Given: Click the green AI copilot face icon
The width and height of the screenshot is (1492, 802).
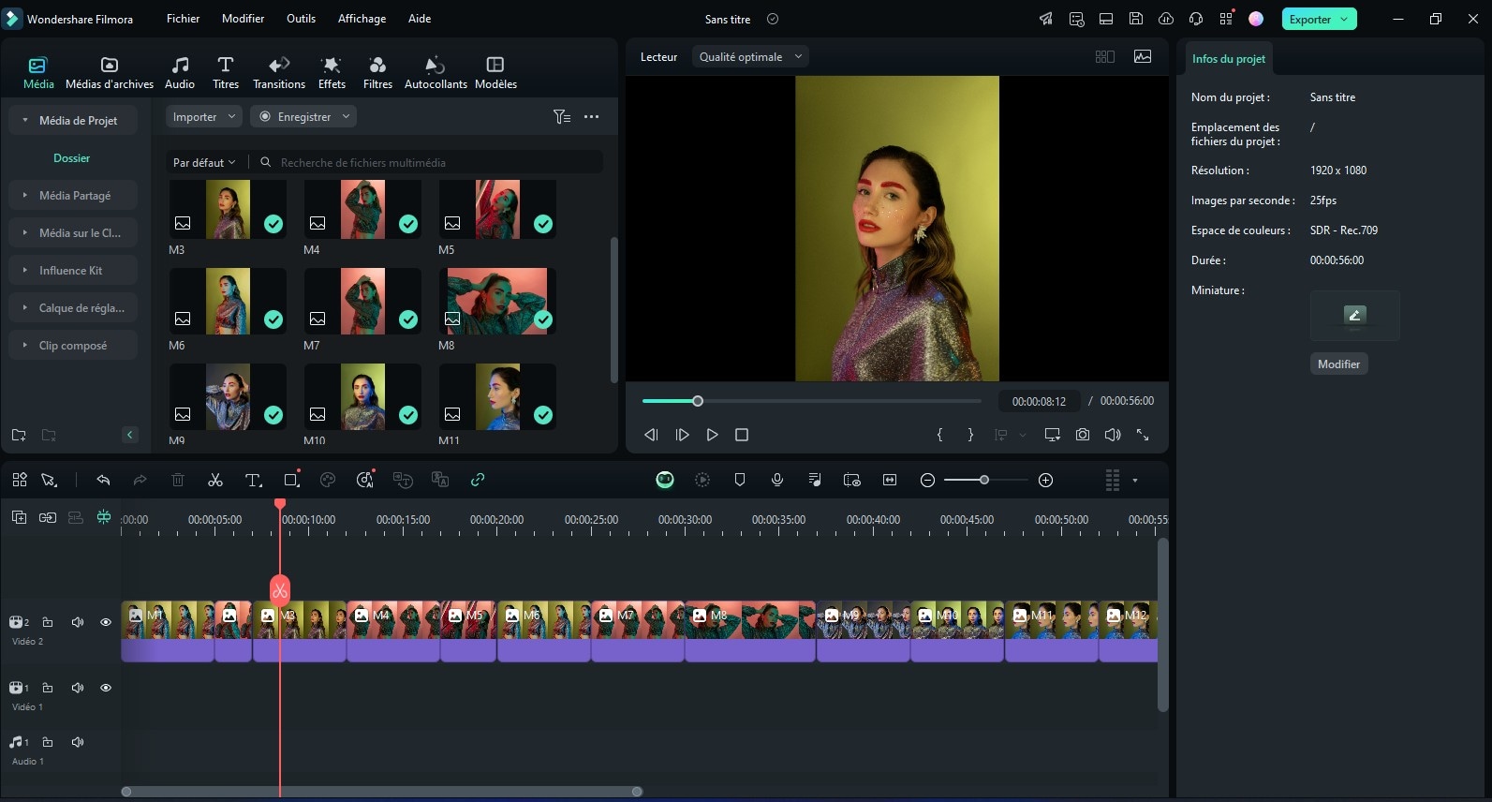Looking at the screenshot, I should tap(665, 480).
